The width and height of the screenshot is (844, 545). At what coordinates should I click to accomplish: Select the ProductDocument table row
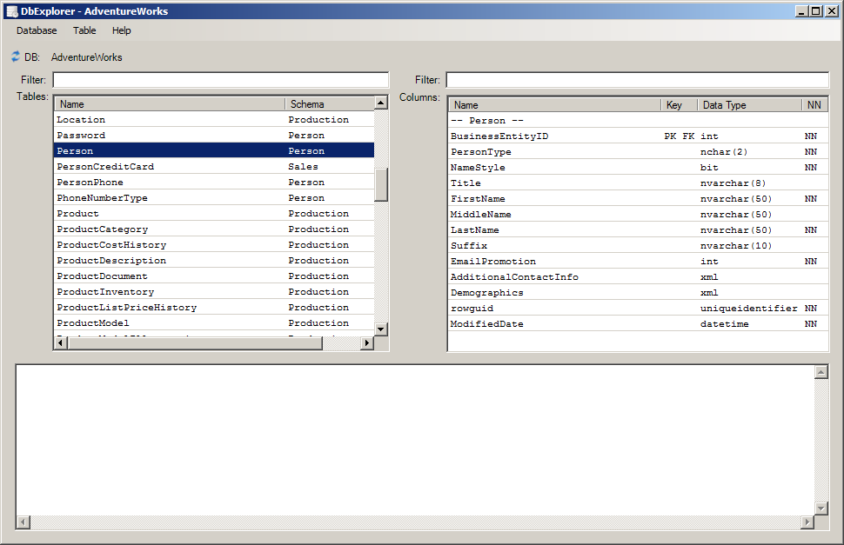(214, 276)
